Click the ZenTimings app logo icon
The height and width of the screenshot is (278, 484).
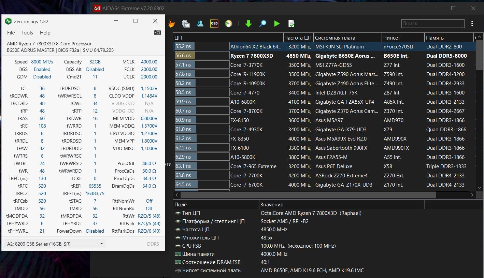point(8,21)
